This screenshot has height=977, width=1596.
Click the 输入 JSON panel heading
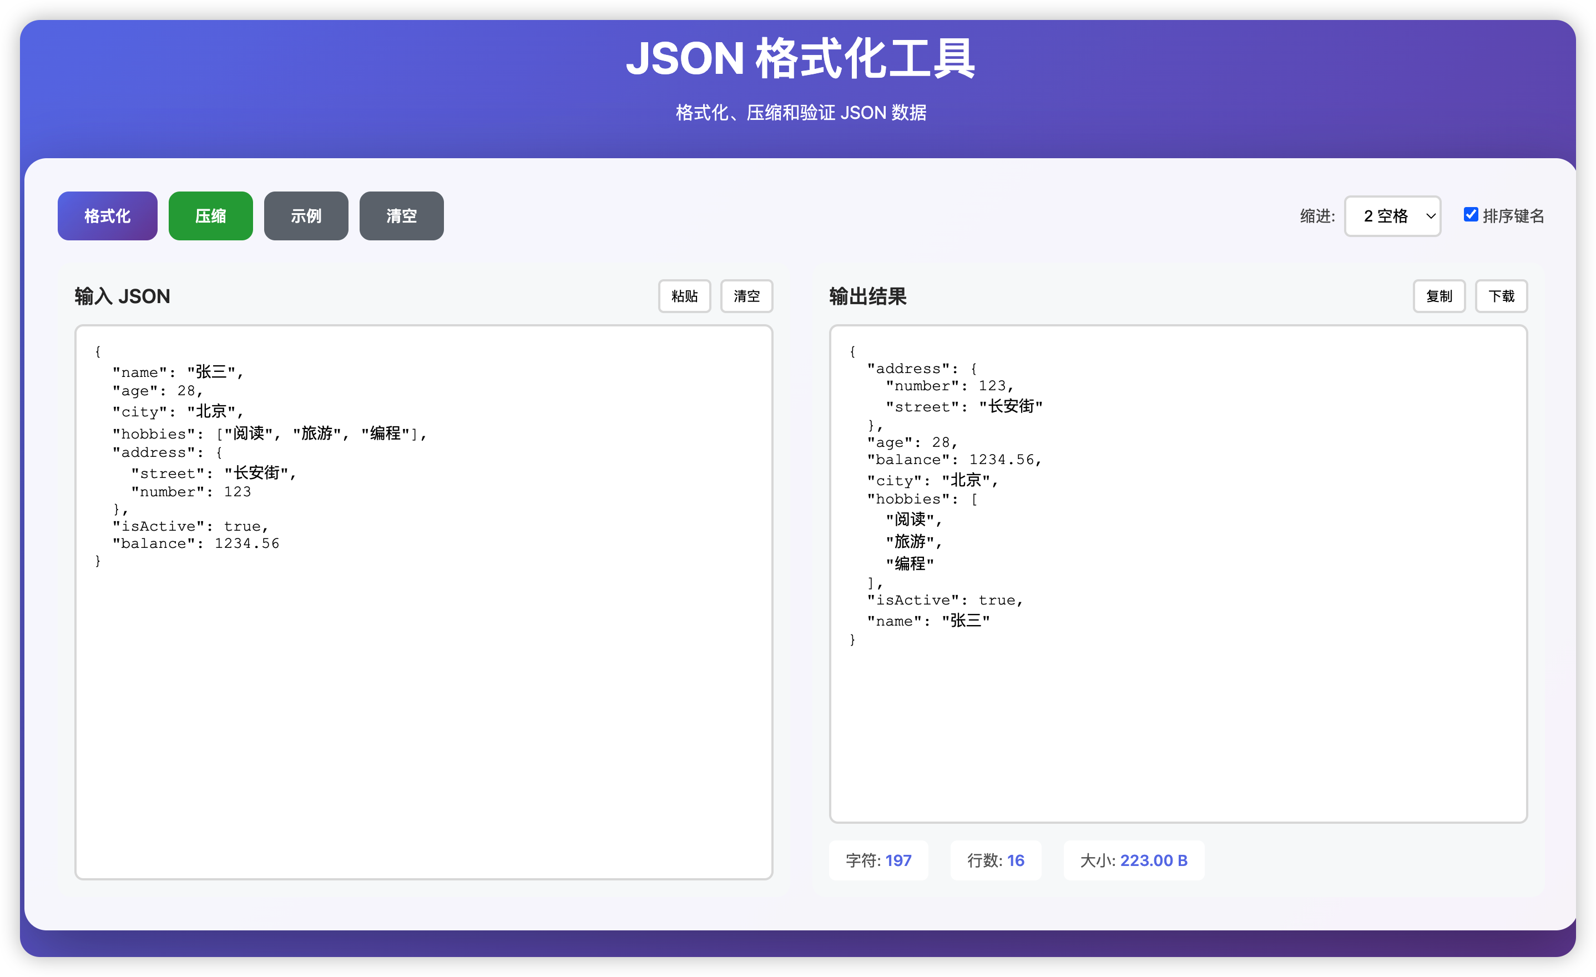tap(122, 296)
